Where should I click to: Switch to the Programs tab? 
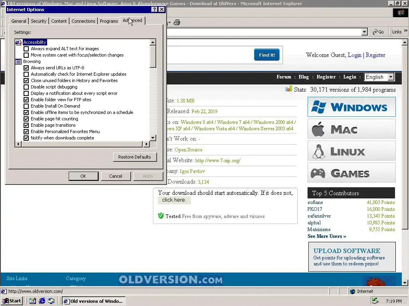tap(109, 21)
